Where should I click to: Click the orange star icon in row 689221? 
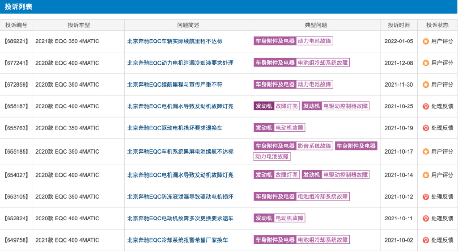point(426,42)
